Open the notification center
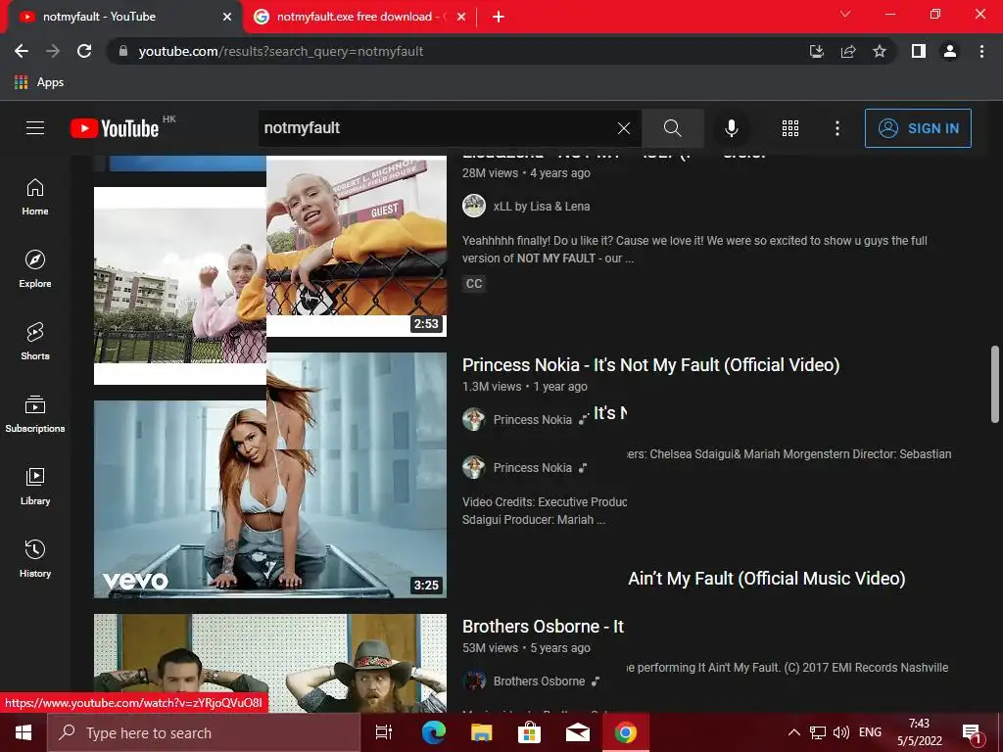Viewport: 1003px width, 752px height. pos(972,732)
